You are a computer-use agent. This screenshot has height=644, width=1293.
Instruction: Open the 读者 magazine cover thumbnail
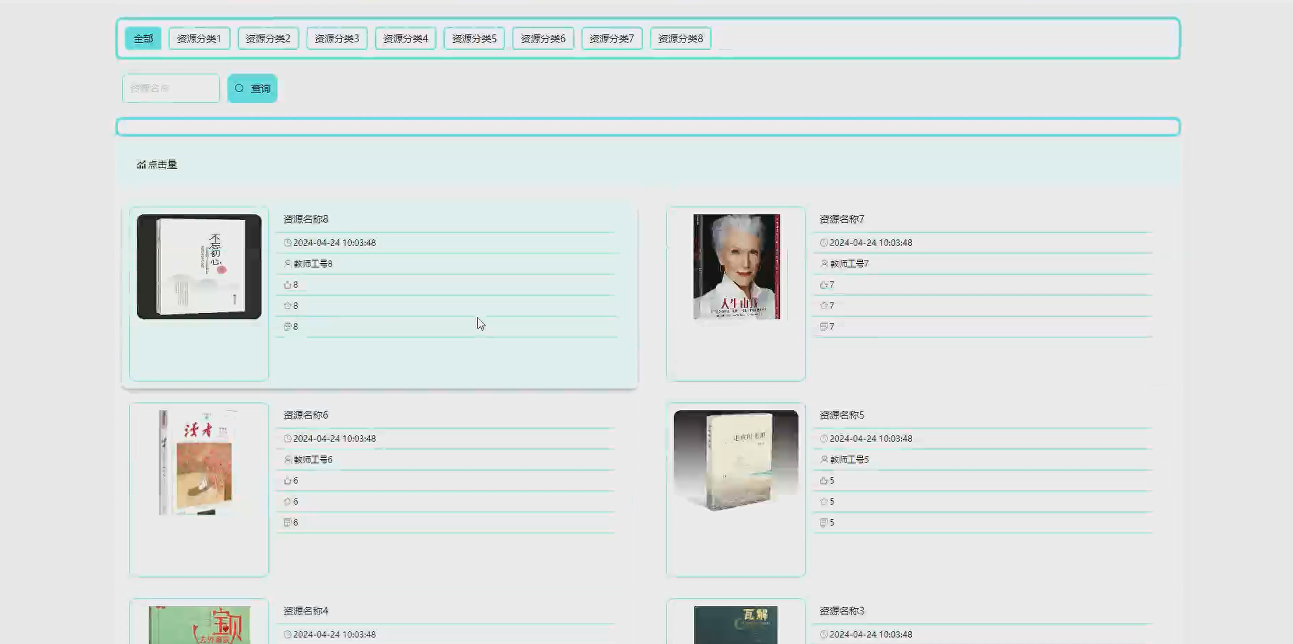point(199,462)
